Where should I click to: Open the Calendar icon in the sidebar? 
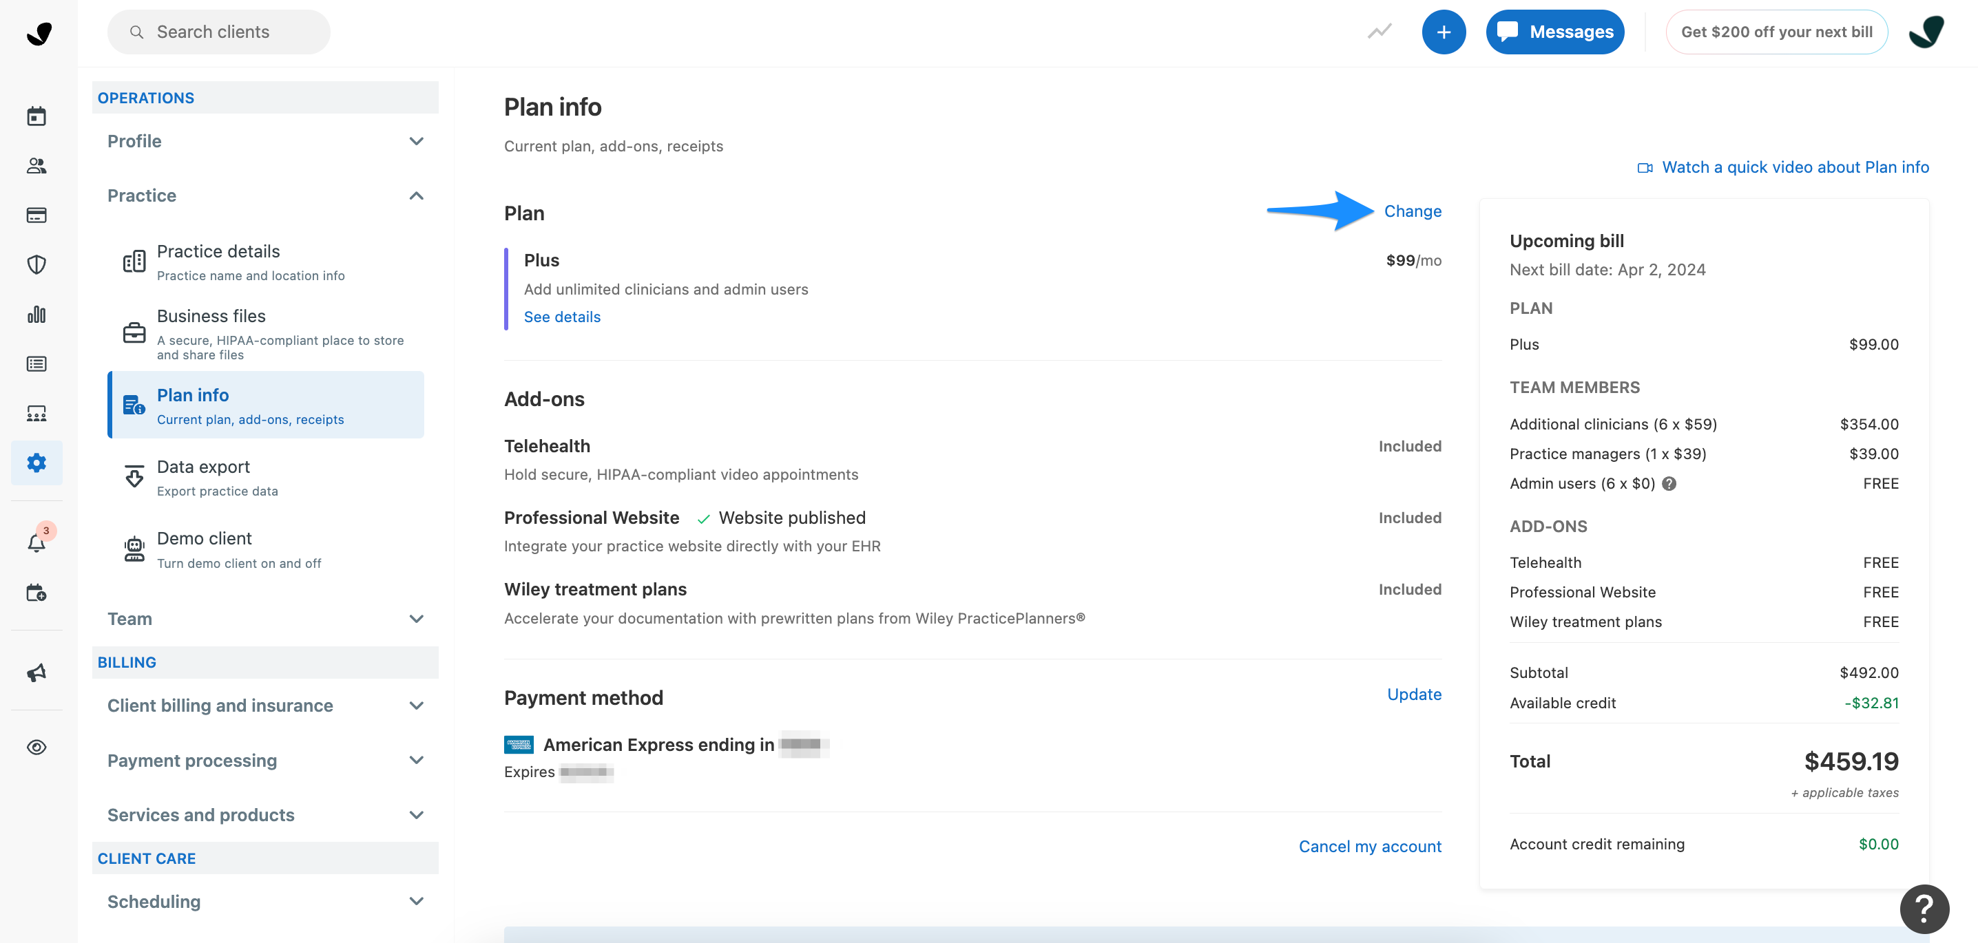pyautogui.click(x=36, y=115)
